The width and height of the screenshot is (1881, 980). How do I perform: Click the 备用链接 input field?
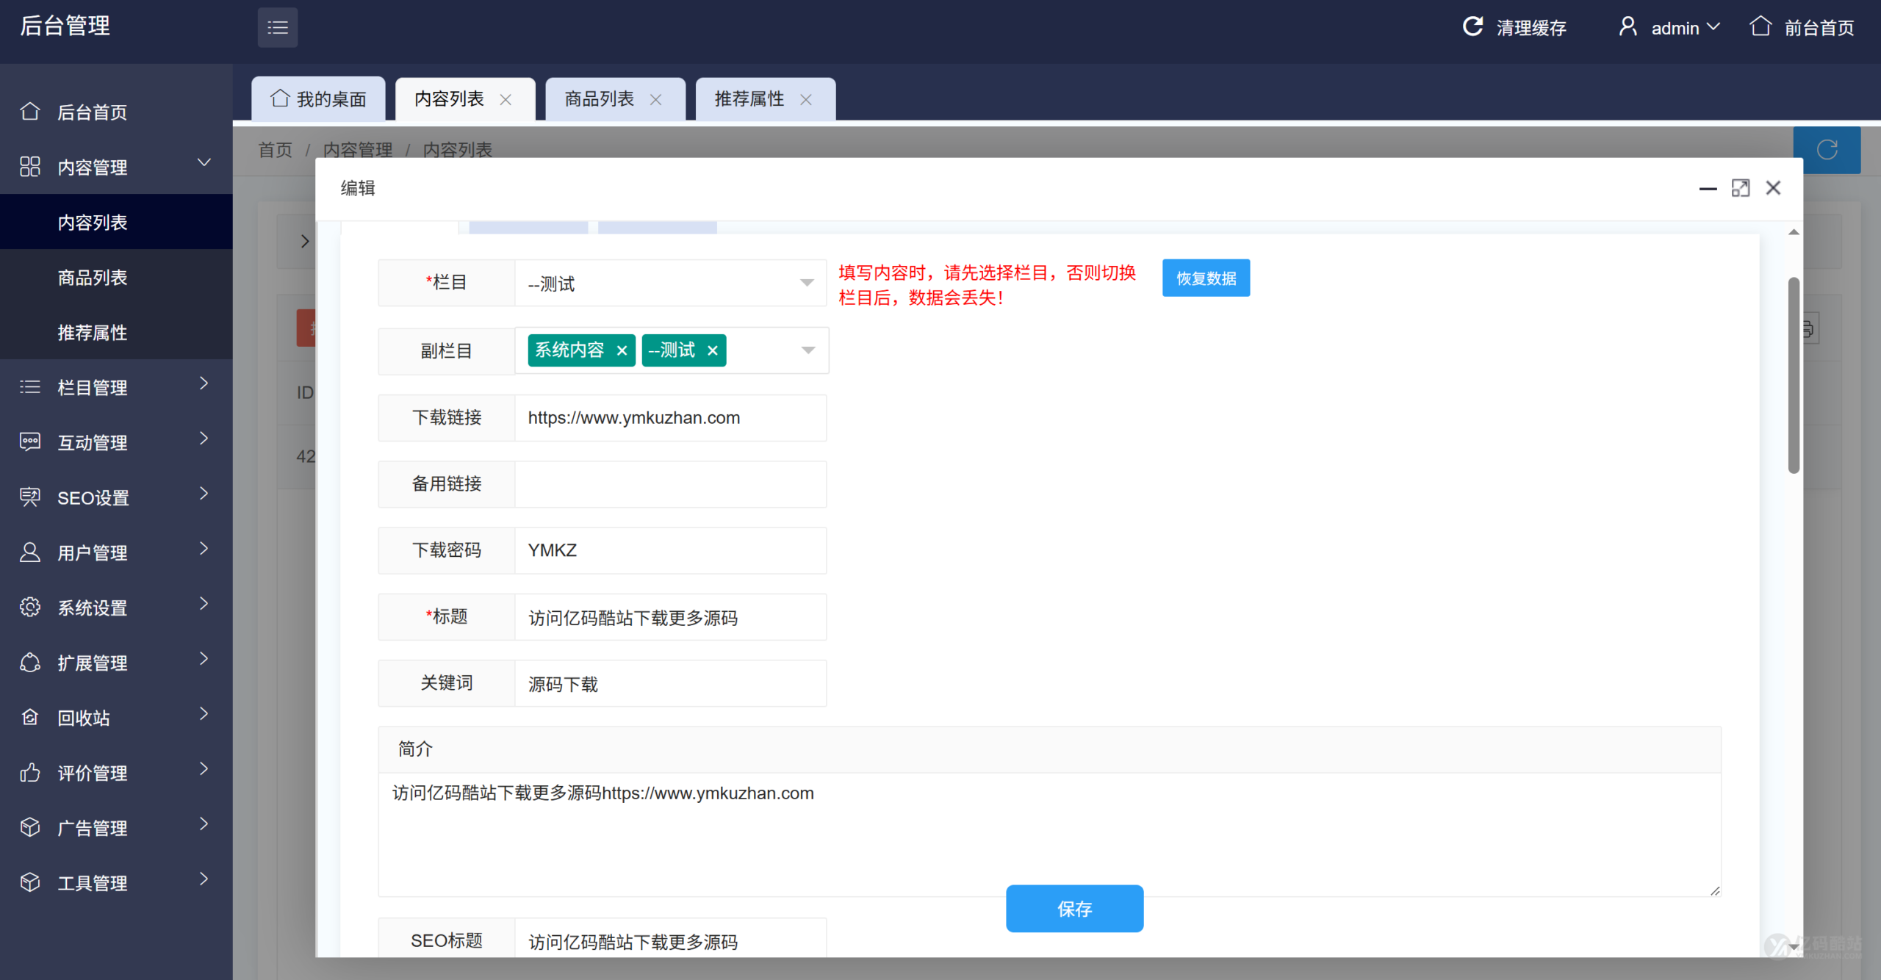pyautogui.click(x=670, y=483)
